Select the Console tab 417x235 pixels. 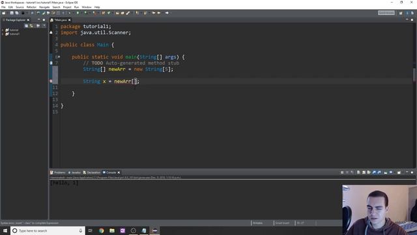pos(109,172)
